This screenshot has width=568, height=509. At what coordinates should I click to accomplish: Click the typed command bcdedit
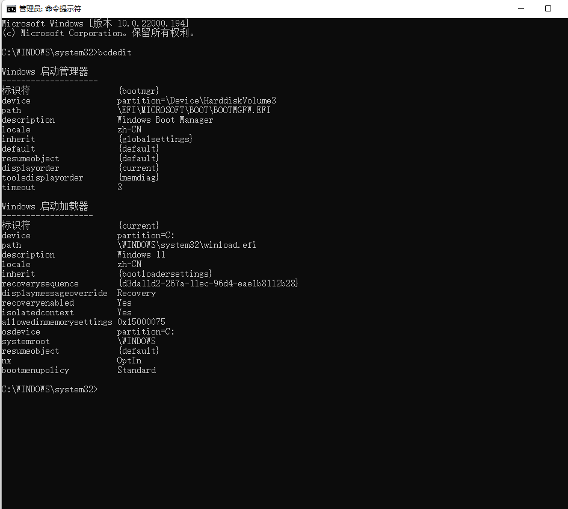[x=115, y=52]
